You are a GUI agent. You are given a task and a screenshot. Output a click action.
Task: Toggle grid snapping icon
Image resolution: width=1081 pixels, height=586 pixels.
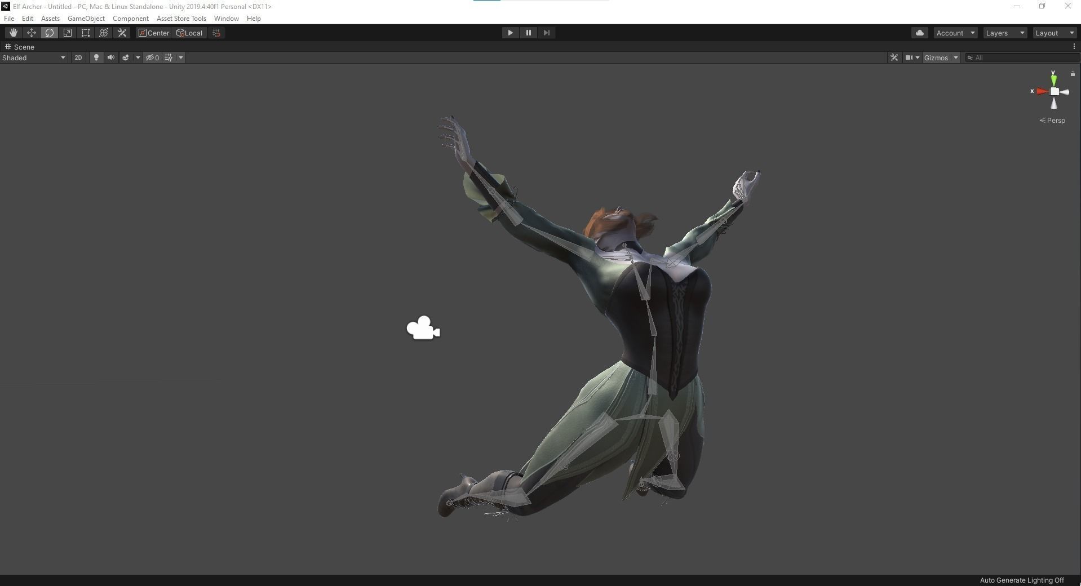216,33
